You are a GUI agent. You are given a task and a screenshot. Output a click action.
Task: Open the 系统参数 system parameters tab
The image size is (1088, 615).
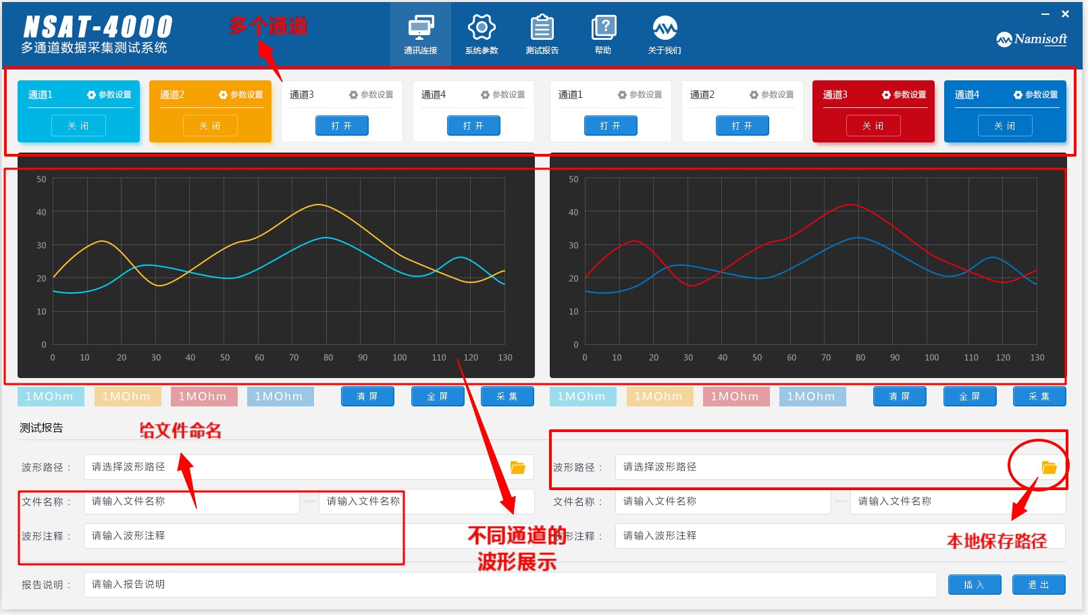tap(482, 34)
